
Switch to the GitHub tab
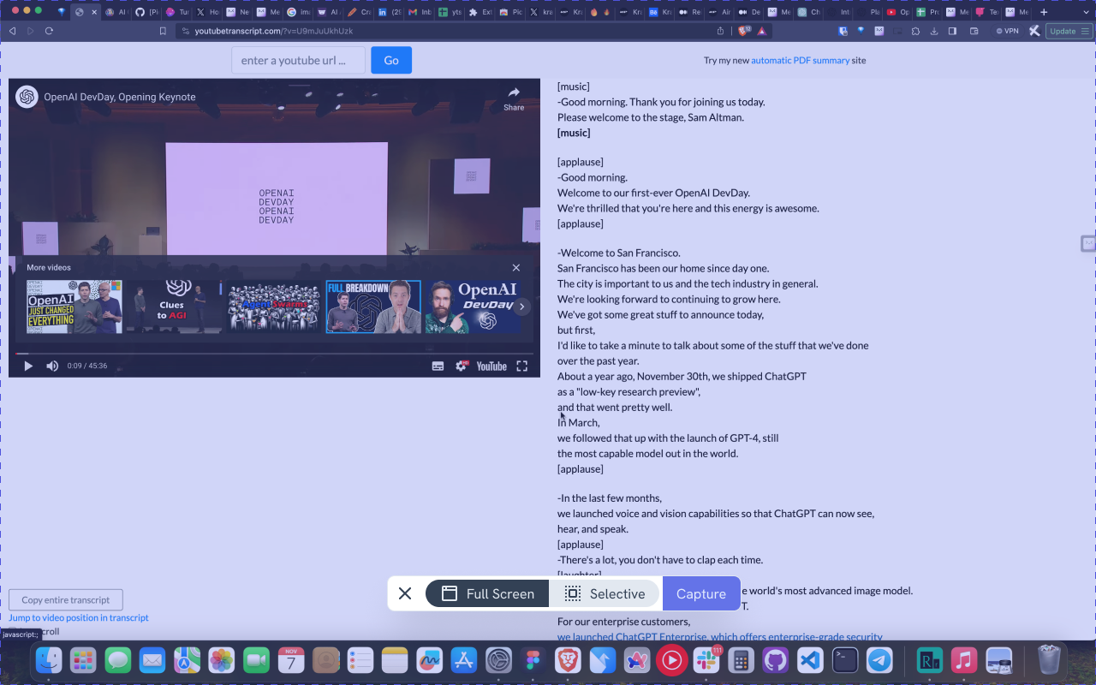pos(146,12)
